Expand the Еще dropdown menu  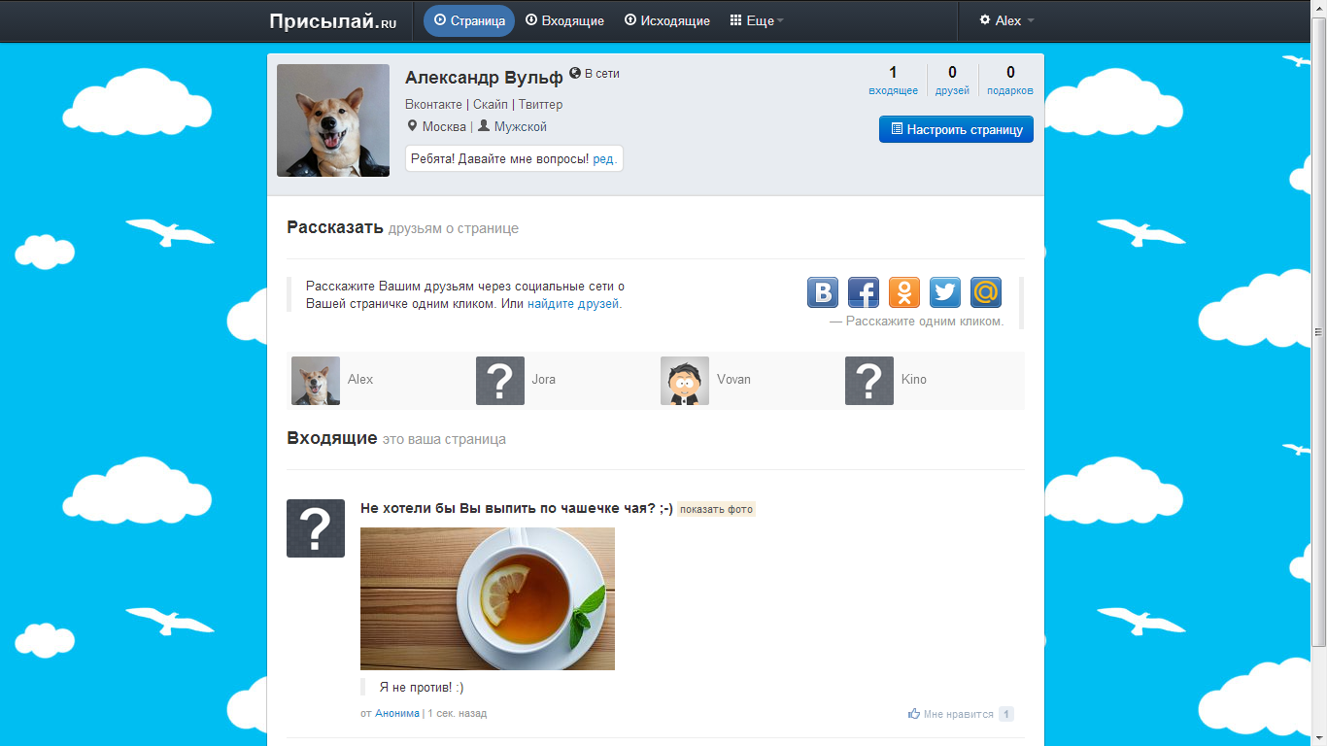tap(757, 20)
